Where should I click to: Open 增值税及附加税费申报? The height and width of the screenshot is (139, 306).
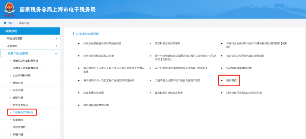pyautogui.click(x=25, y=61)
